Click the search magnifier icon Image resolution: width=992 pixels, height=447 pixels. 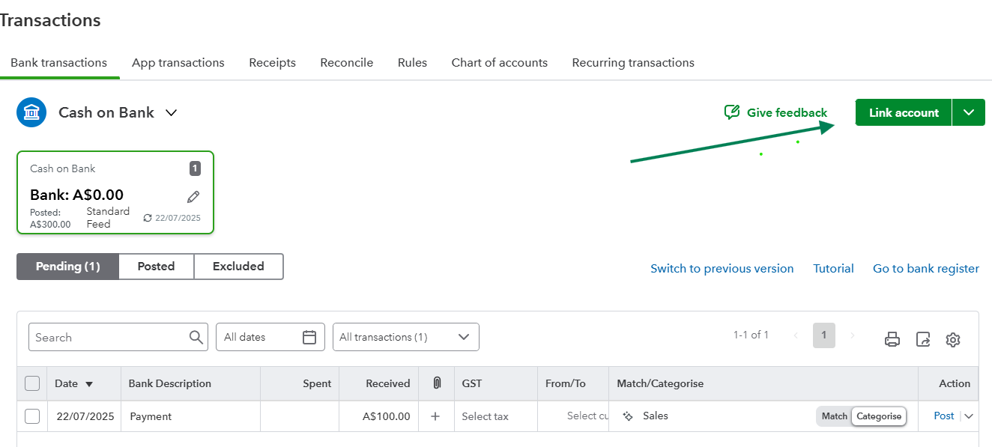pos(196,337)
